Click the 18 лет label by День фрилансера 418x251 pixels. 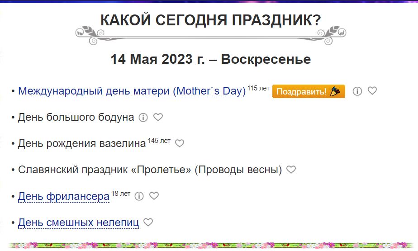[121, 194]
